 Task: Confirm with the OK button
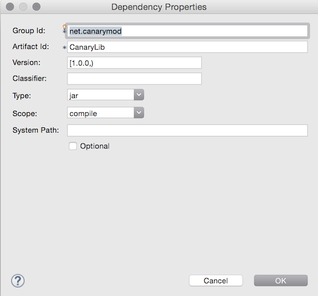[x=281, y=281]
